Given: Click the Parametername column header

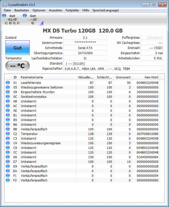Looking at the screenshot, I should [48, 77].
